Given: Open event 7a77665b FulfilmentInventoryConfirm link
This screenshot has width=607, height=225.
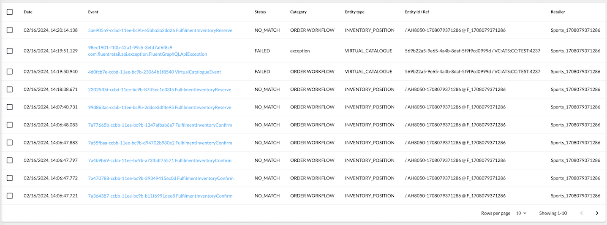Looking at the screenshot, I should pyautogui.click(x=160, y=125).
